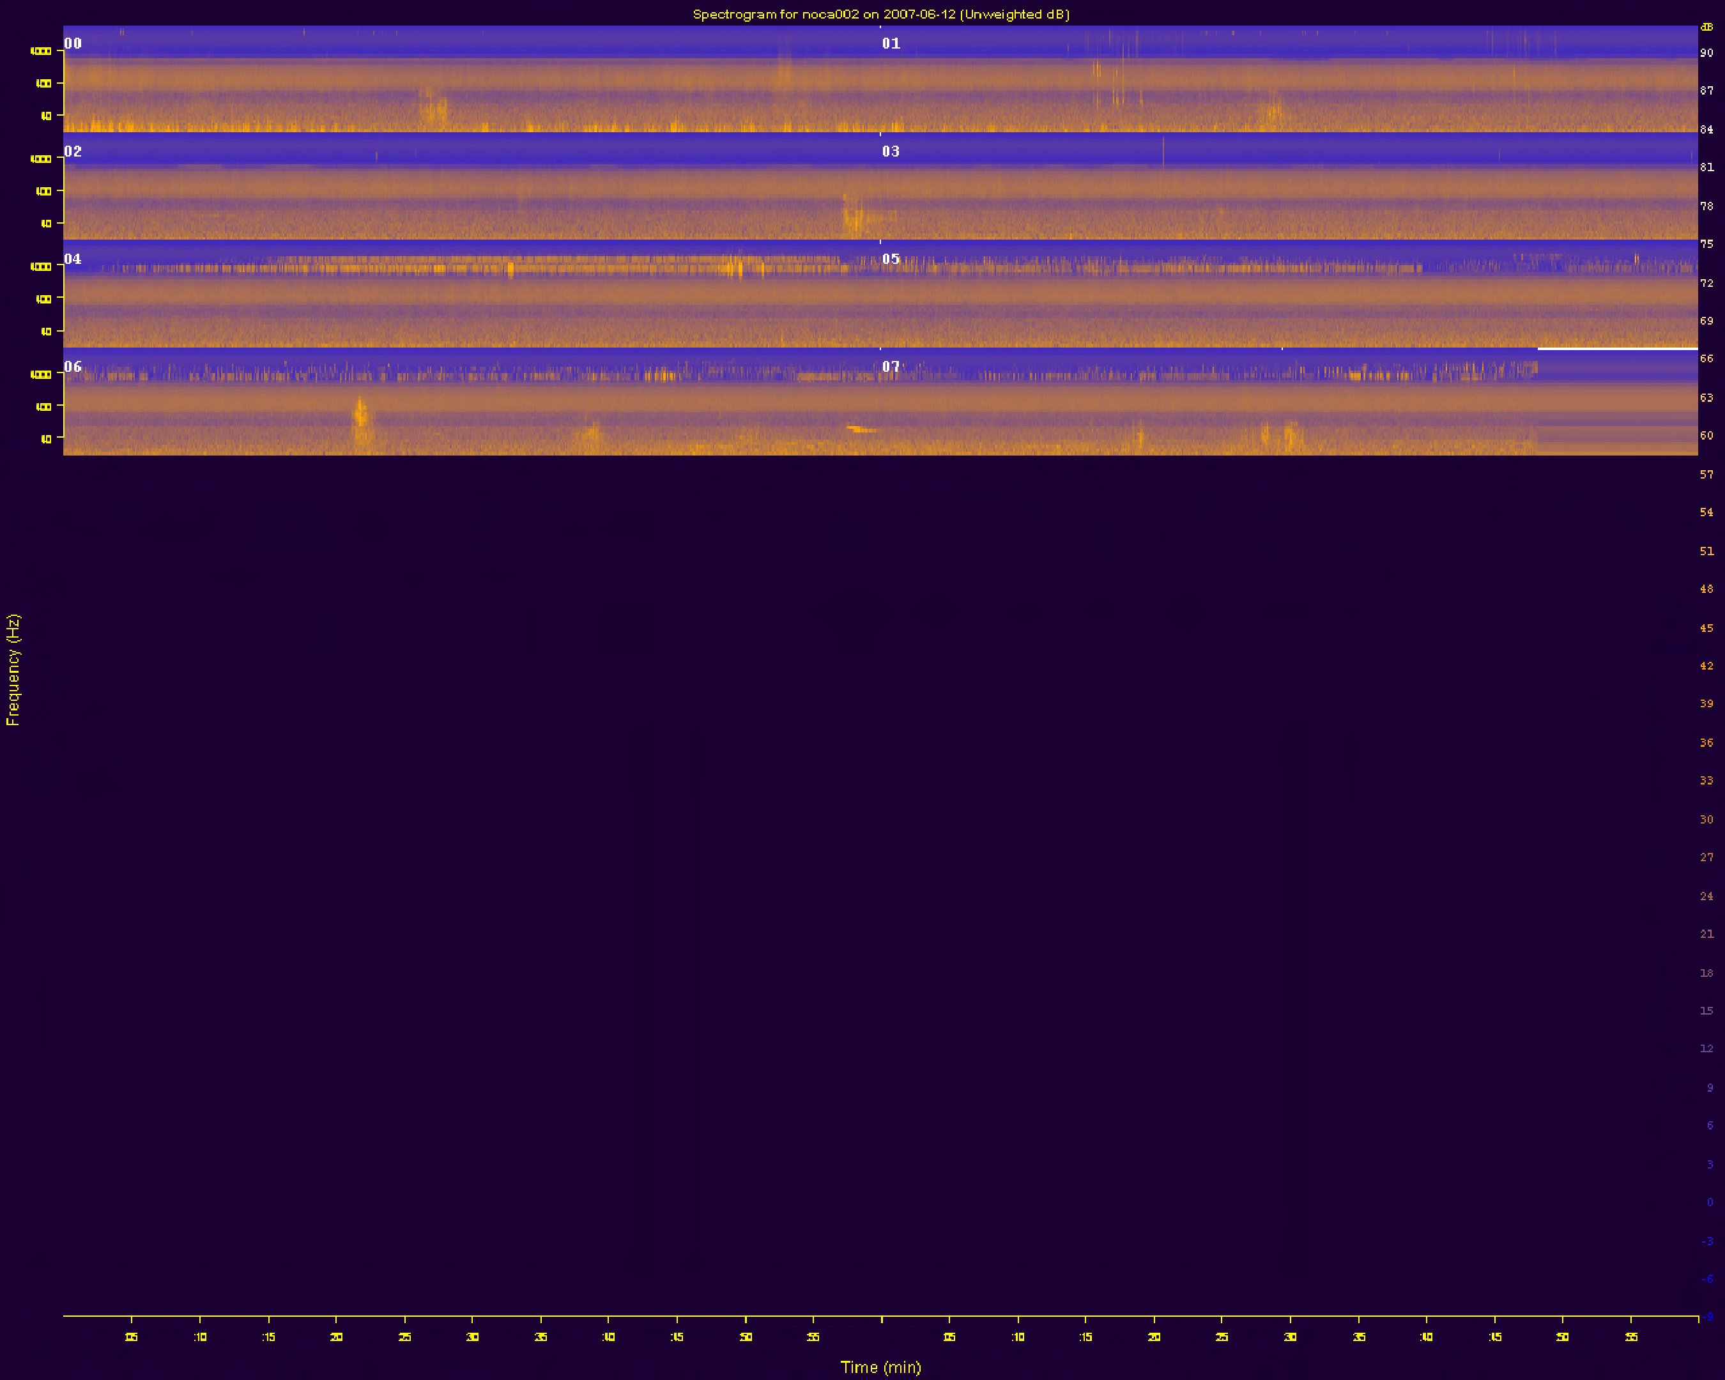The width and height of the screenshot is (1725, 1380).
Task: Click the 78 value on the dB scale
Action: pos(1706,206)
